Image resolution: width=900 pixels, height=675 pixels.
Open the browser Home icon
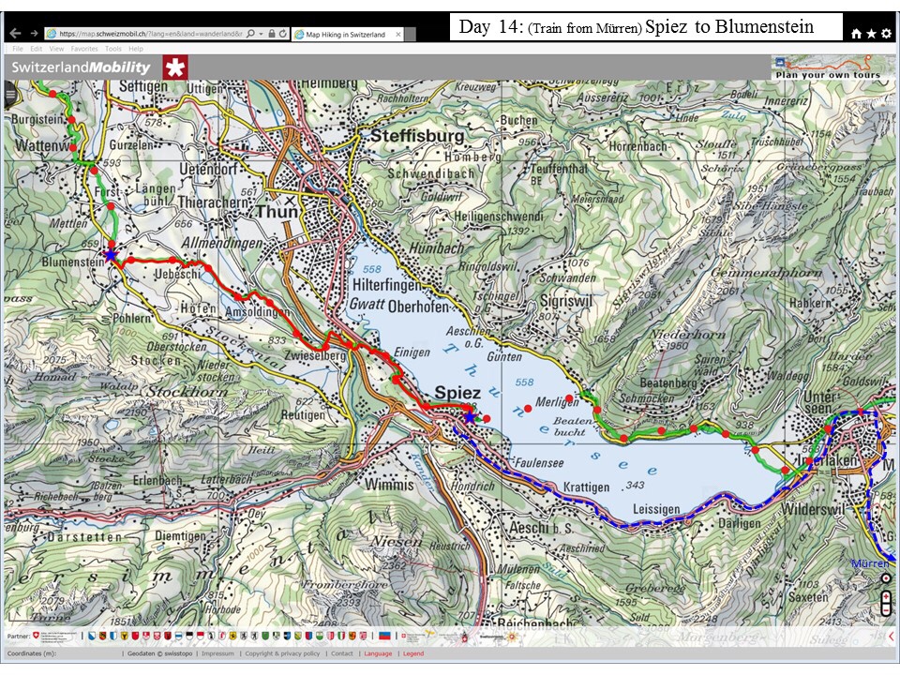tap(856, 34)
